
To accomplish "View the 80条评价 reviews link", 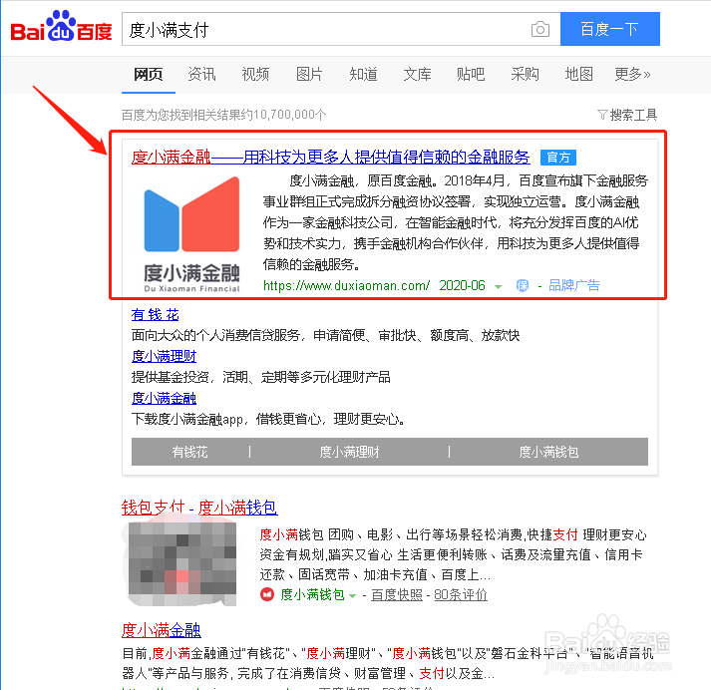I will pos(461,594).
